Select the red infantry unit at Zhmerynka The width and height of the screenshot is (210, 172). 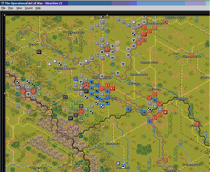191,55
